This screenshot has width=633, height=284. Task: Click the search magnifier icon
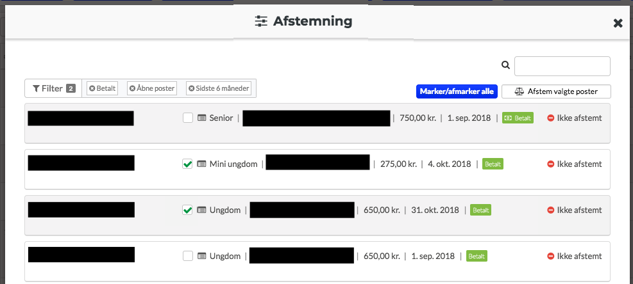[505, 65]
